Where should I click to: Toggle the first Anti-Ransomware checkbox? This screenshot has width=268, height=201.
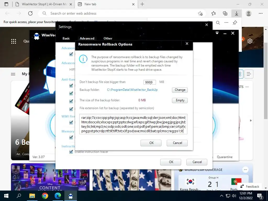click(71, 86)
